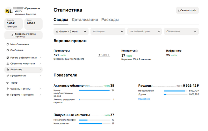Click the Активные объявления heading

coord(72,86)
